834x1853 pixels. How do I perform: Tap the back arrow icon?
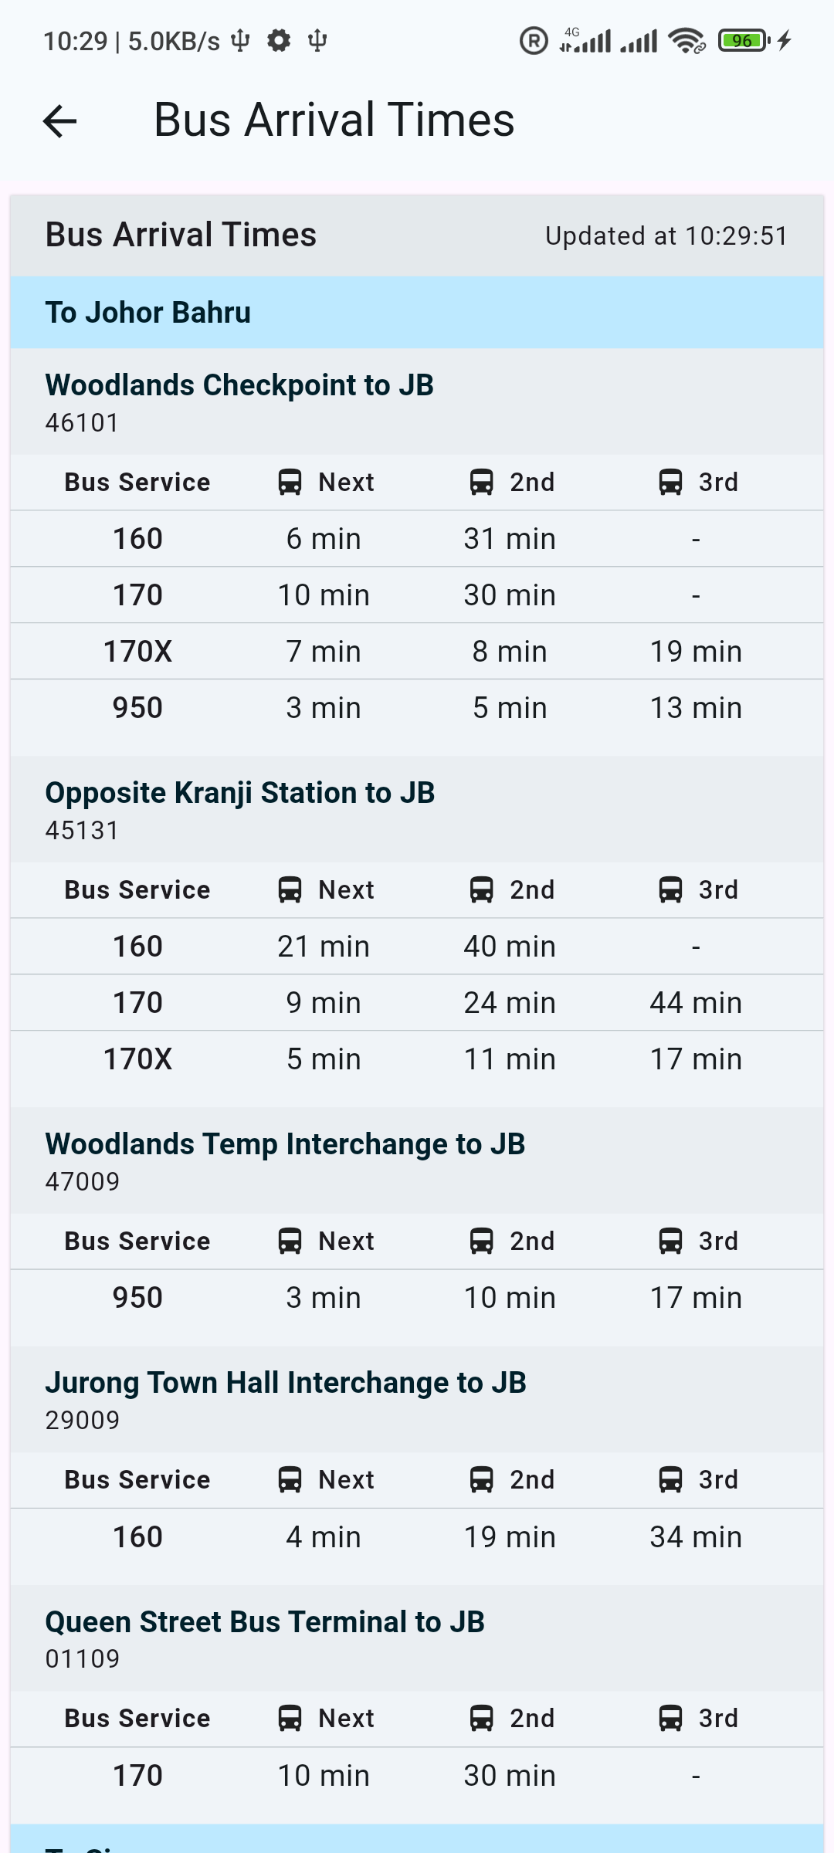(x=59, y=121)
